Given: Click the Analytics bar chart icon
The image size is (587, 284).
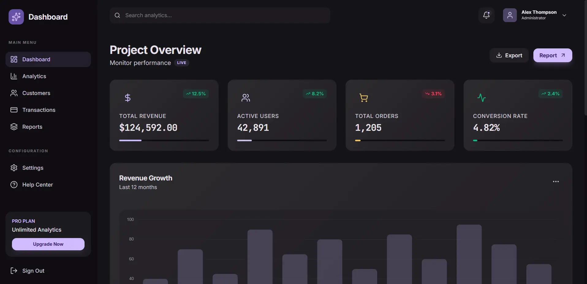Looking at the screenshot, I should (14, 76).
